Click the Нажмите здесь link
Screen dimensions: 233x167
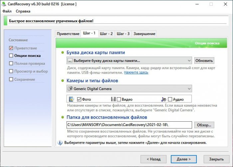[136, 72]
